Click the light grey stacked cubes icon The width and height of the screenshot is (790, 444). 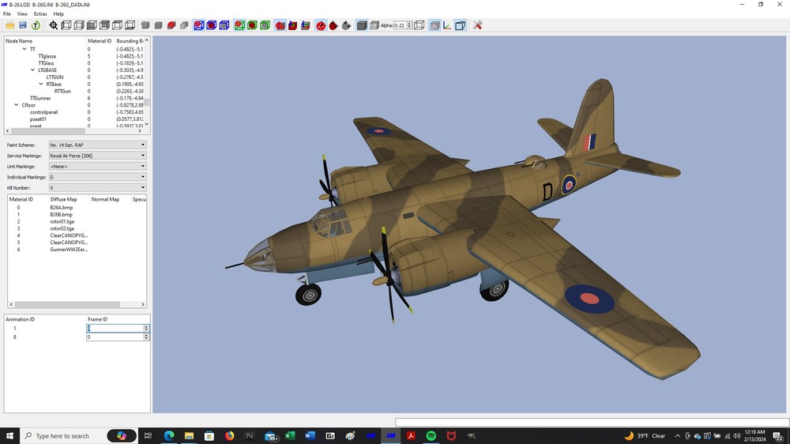[184, 25]
